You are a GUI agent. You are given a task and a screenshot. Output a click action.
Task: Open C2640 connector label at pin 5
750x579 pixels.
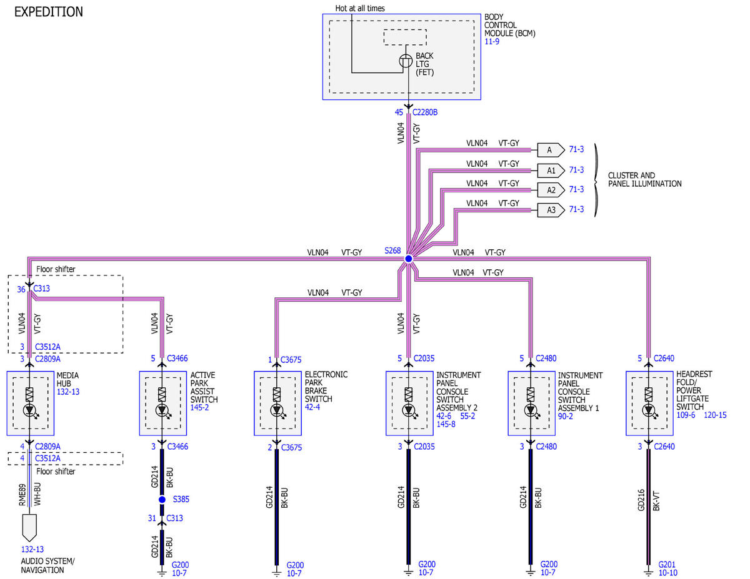[x=664, y=359]
